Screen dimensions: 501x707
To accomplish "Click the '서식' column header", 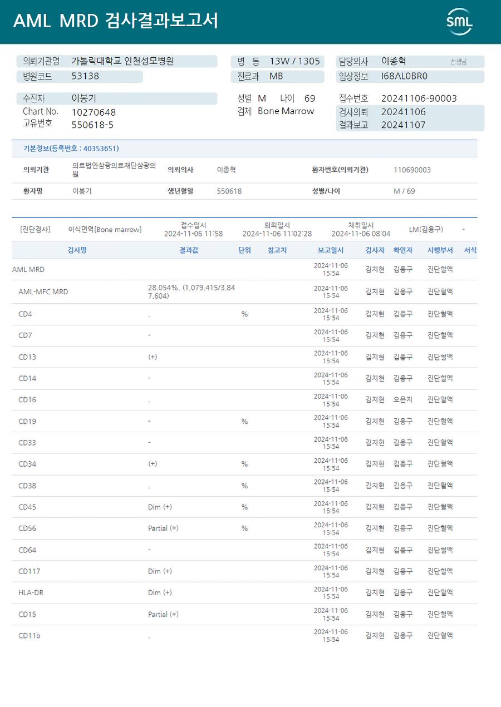I will coord(470,250).
